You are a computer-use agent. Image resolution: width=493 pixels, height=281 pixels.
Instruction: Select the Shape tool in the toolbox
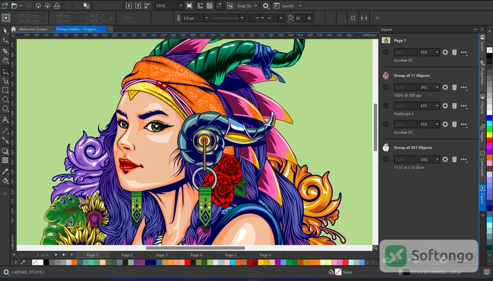[6, 40]
